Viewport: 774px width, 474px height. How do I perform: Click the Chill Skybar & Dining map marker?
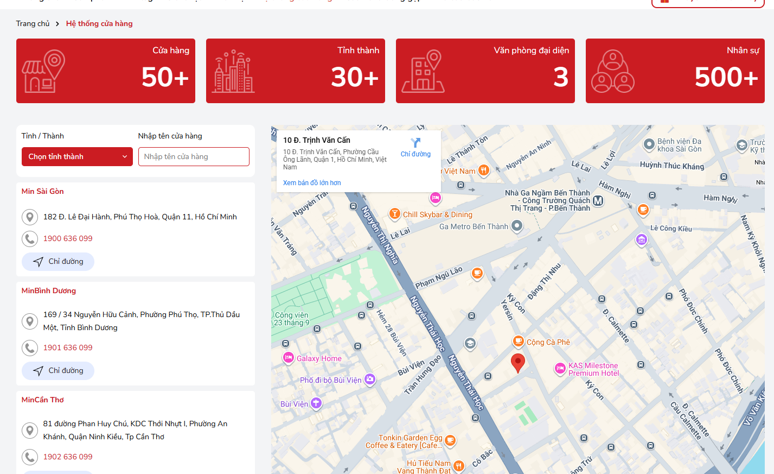[x=395, y=214]
